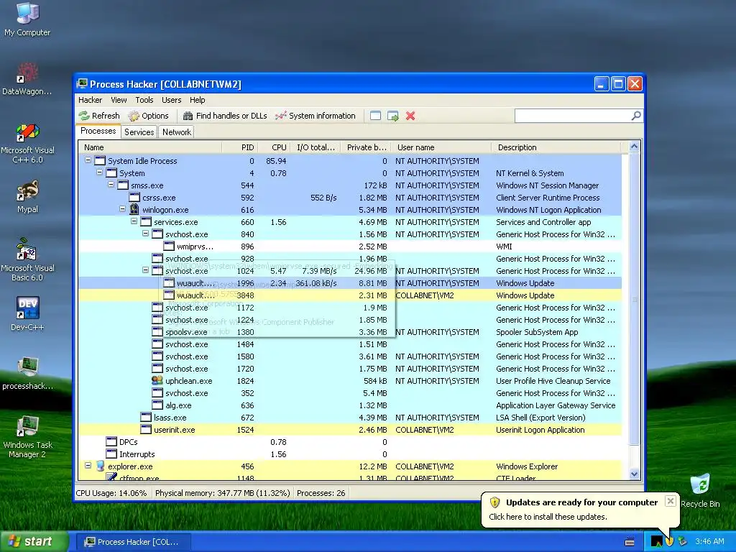This screenshot has height=552, width=736.
Task: Open the Tools menu
Action: (x=144, y=100)
